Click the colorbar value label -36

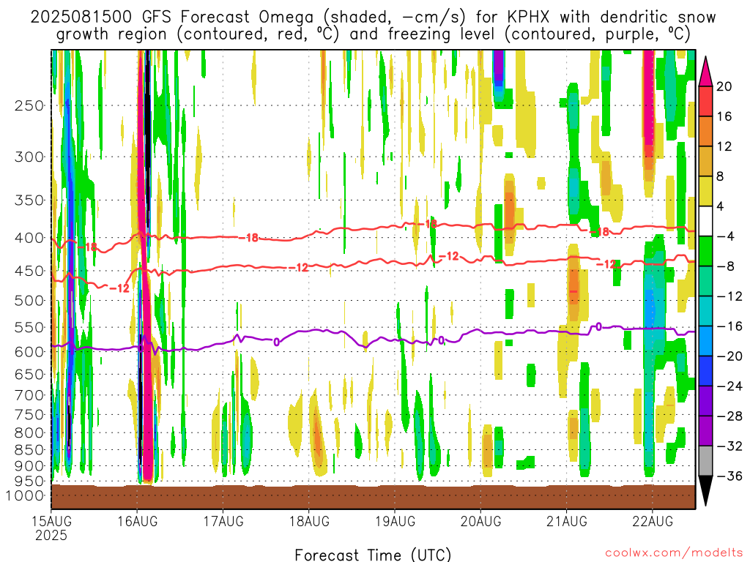coord(729,476)
